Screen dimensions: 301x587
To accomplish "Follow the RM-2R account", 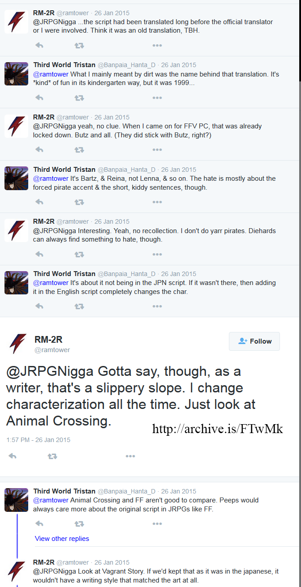I will coord(254,341).
